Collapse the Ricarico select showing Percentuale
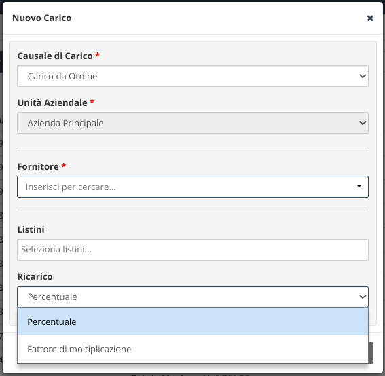 [x=193, y=297]
